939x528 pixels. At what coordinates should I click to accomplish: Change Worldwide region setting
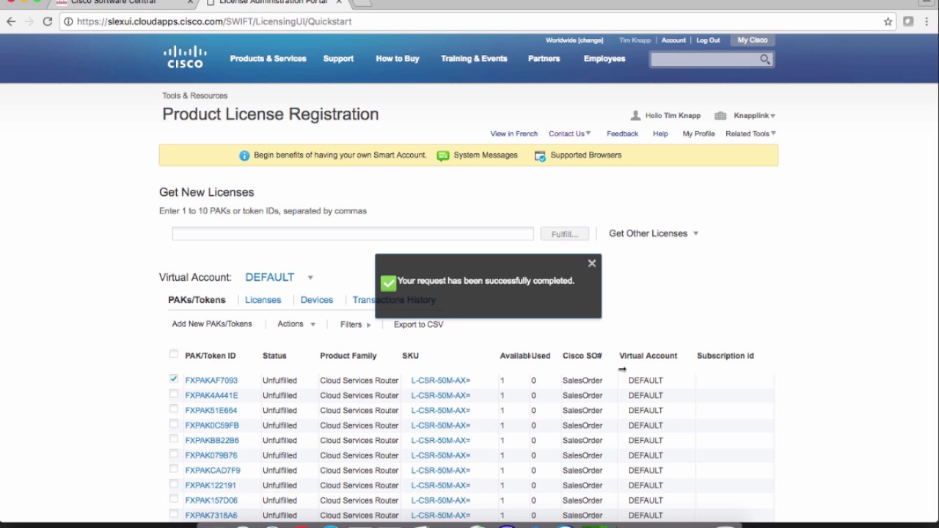[x=574, y=40]
